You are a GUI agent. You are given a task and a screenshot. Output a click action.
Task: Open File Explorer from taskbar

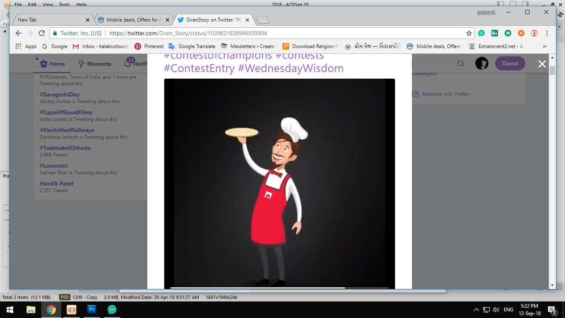[x=31, y=310]
